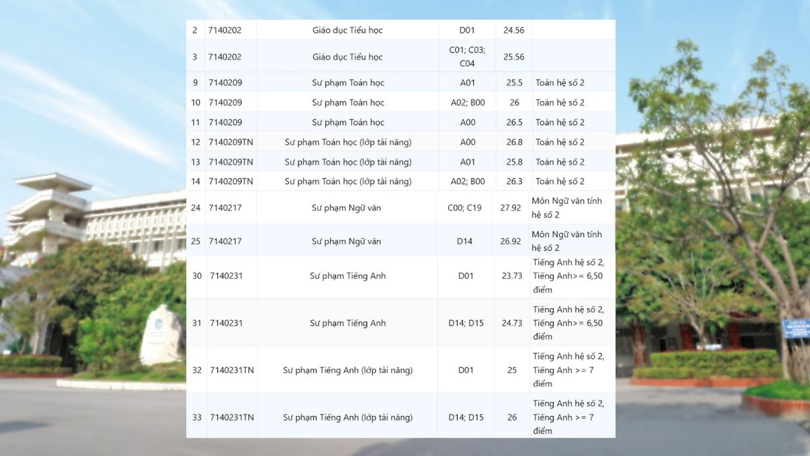Click Toán hệ số 2 note in row 9

pos(560,83)
